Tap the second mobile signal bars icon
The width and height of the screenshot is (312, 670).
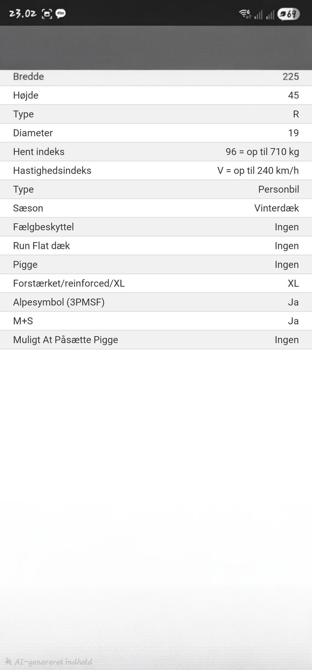point(270,15)
